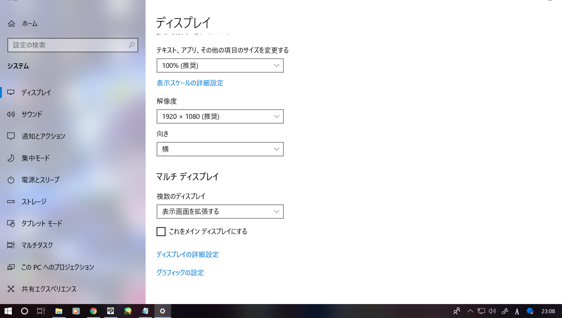Open the 23:08 taskbar clock
Screen dimensions: 562x318
pos(548,311)
